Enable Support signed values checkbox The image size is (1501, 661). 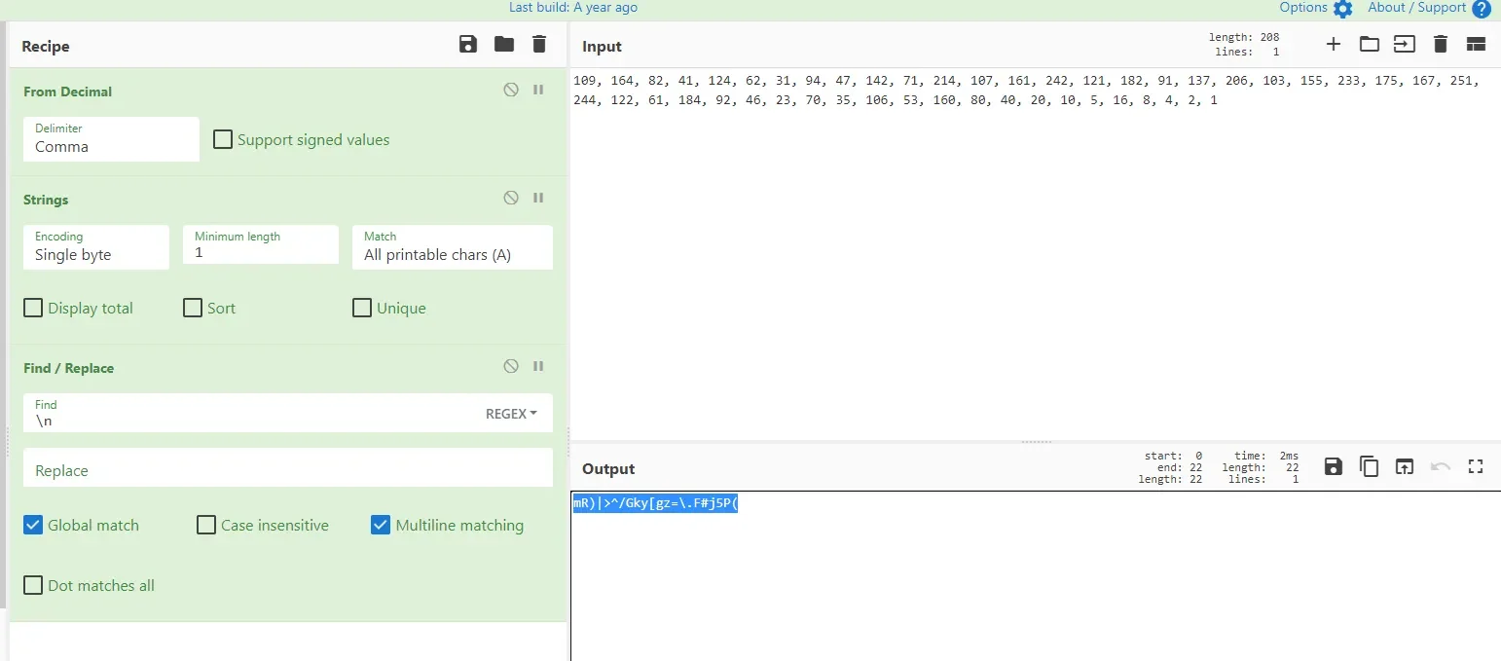pos(223,139)
